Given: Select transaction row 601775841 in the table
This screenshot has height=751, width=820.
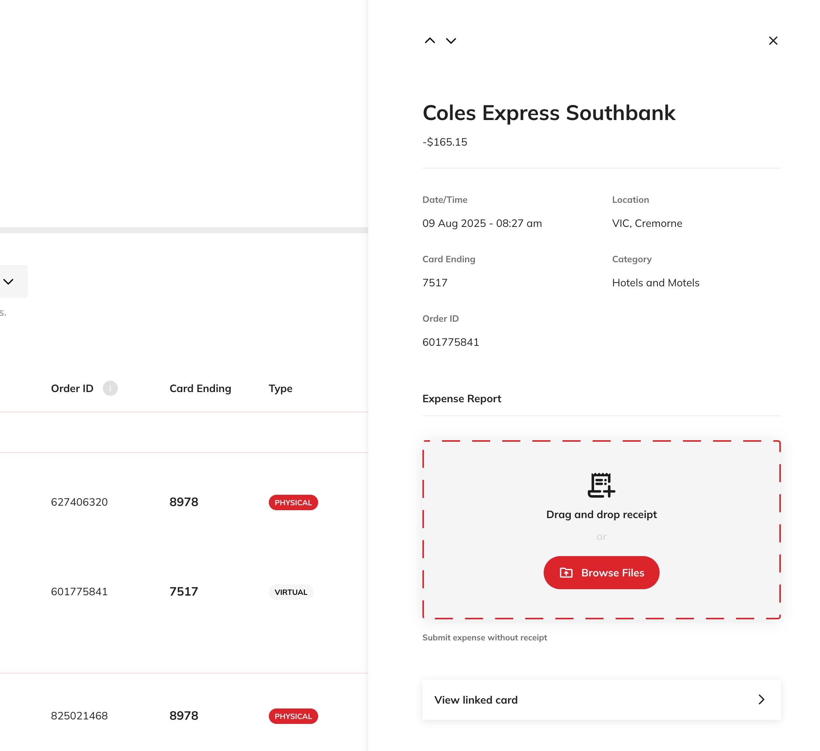Looking at the screenshot, I should pos(163,592).
